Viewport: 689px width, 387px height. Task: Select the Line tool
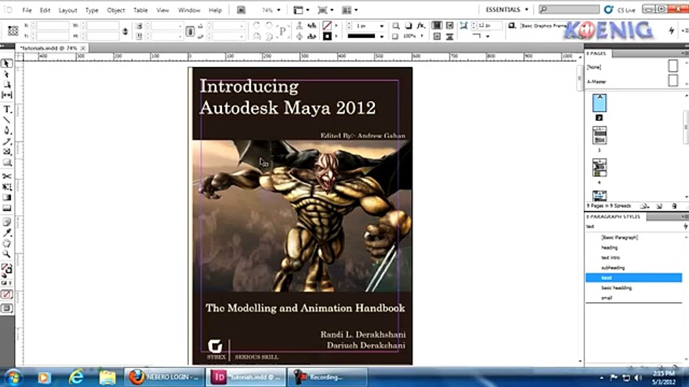click(x=7, y=120)
